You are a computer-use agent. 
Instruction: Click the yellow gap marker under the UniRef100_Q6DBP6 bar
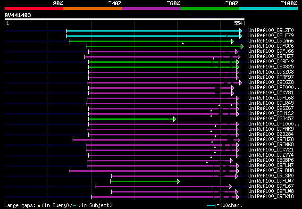207,163
